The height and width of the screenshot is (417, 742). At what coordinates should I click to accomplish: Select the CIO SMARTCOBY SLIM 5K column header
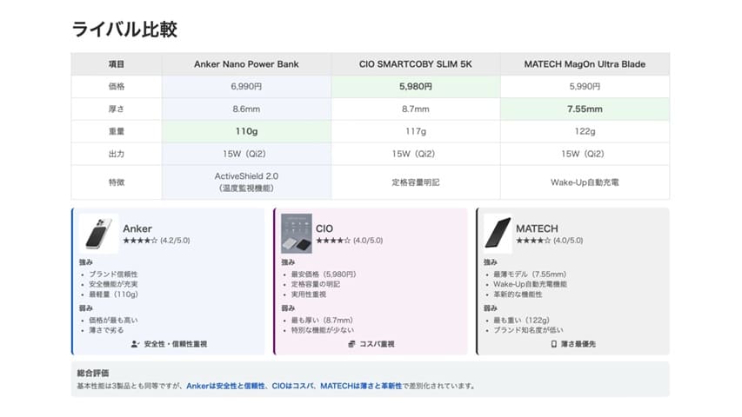tap(416, 63)
